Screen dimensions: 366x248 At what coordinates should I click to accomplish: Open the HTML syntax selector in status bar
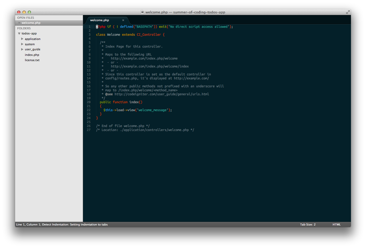click(x=336, y=224)
